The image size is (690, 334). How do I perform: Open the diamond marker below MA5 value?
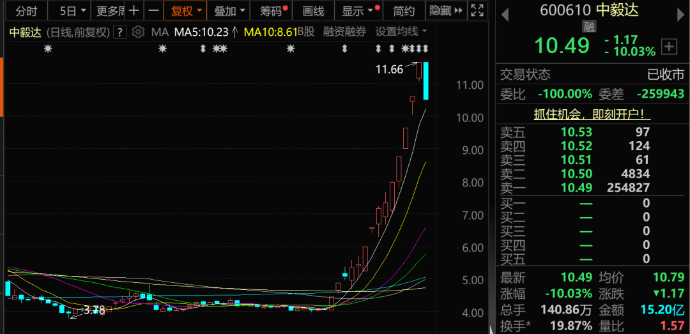point(203,49)
